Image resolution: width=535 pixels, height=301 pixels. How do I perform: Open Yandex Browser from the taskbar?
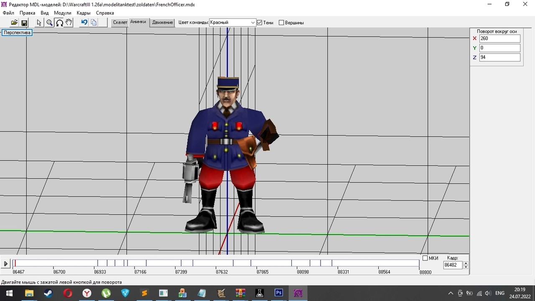pyautogui.click(x=87, y=293)
